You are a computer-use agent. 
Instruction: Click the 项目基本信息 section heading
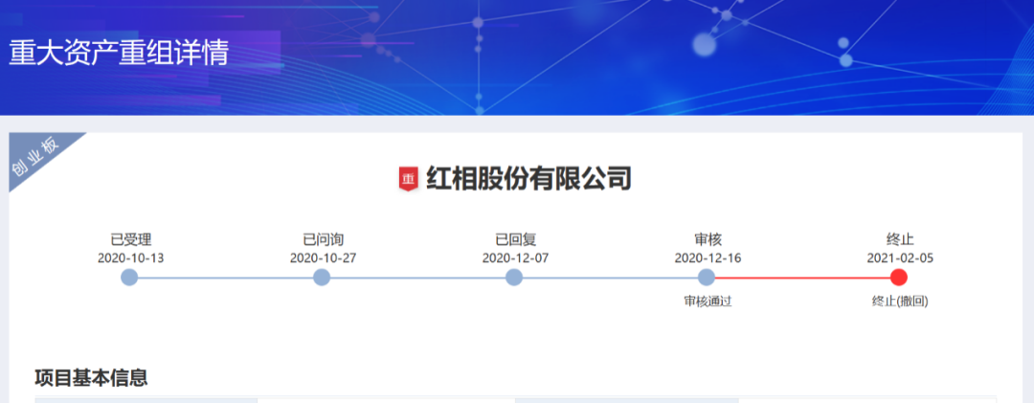click(91, 377)
